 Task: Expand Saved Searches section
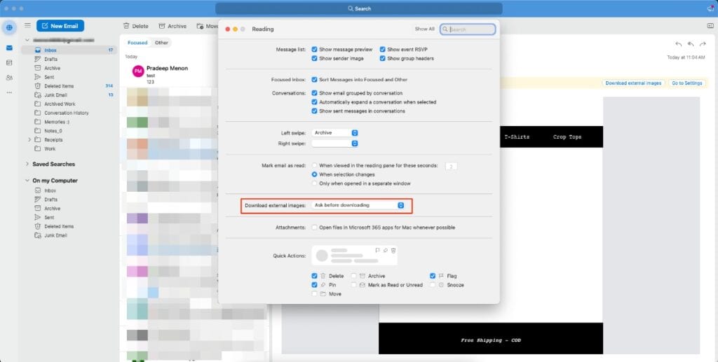coord(27,164)
